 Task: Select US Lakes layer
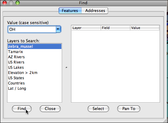(x=35, y=68)
